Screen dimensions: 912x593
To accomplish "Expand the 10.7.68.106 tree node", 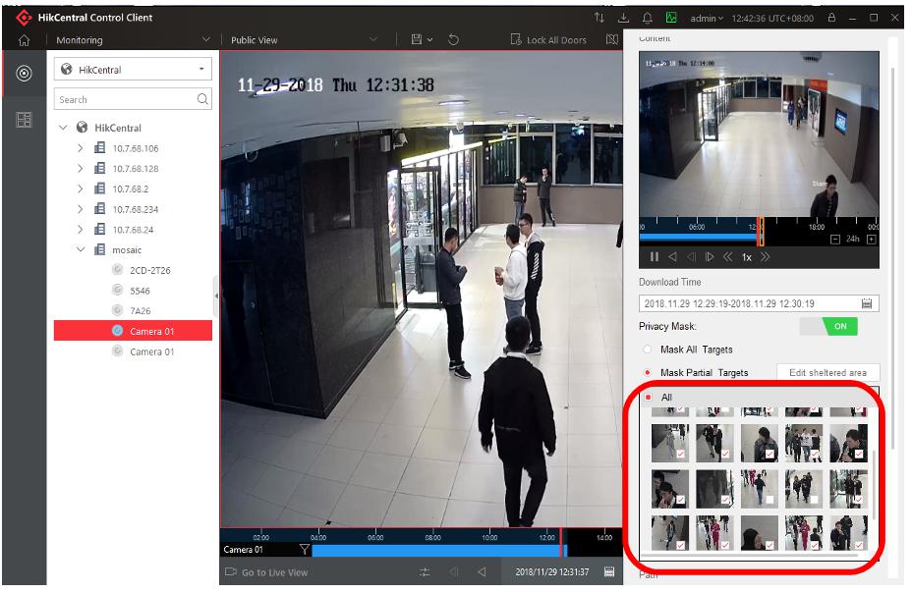I will (x=81, y=148).
